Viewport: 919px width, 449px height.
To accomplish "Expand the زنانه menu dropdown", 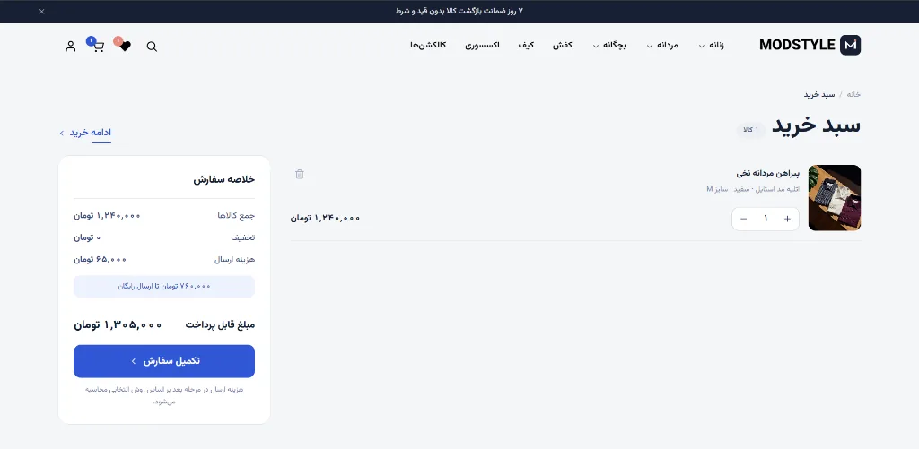I will tap(711, 45).
